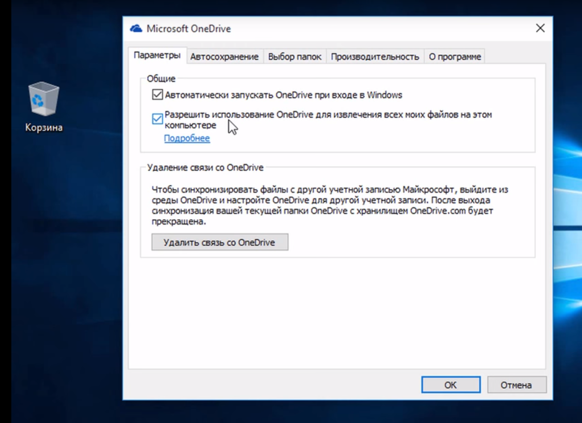Follow the Подробнее link
The width and height of the screenshot is (582, 423).
187,138
